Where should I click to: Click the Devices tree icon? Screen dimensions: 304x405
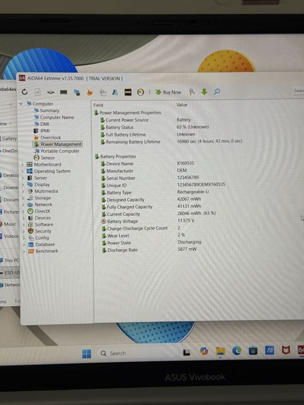coord(31,218)
